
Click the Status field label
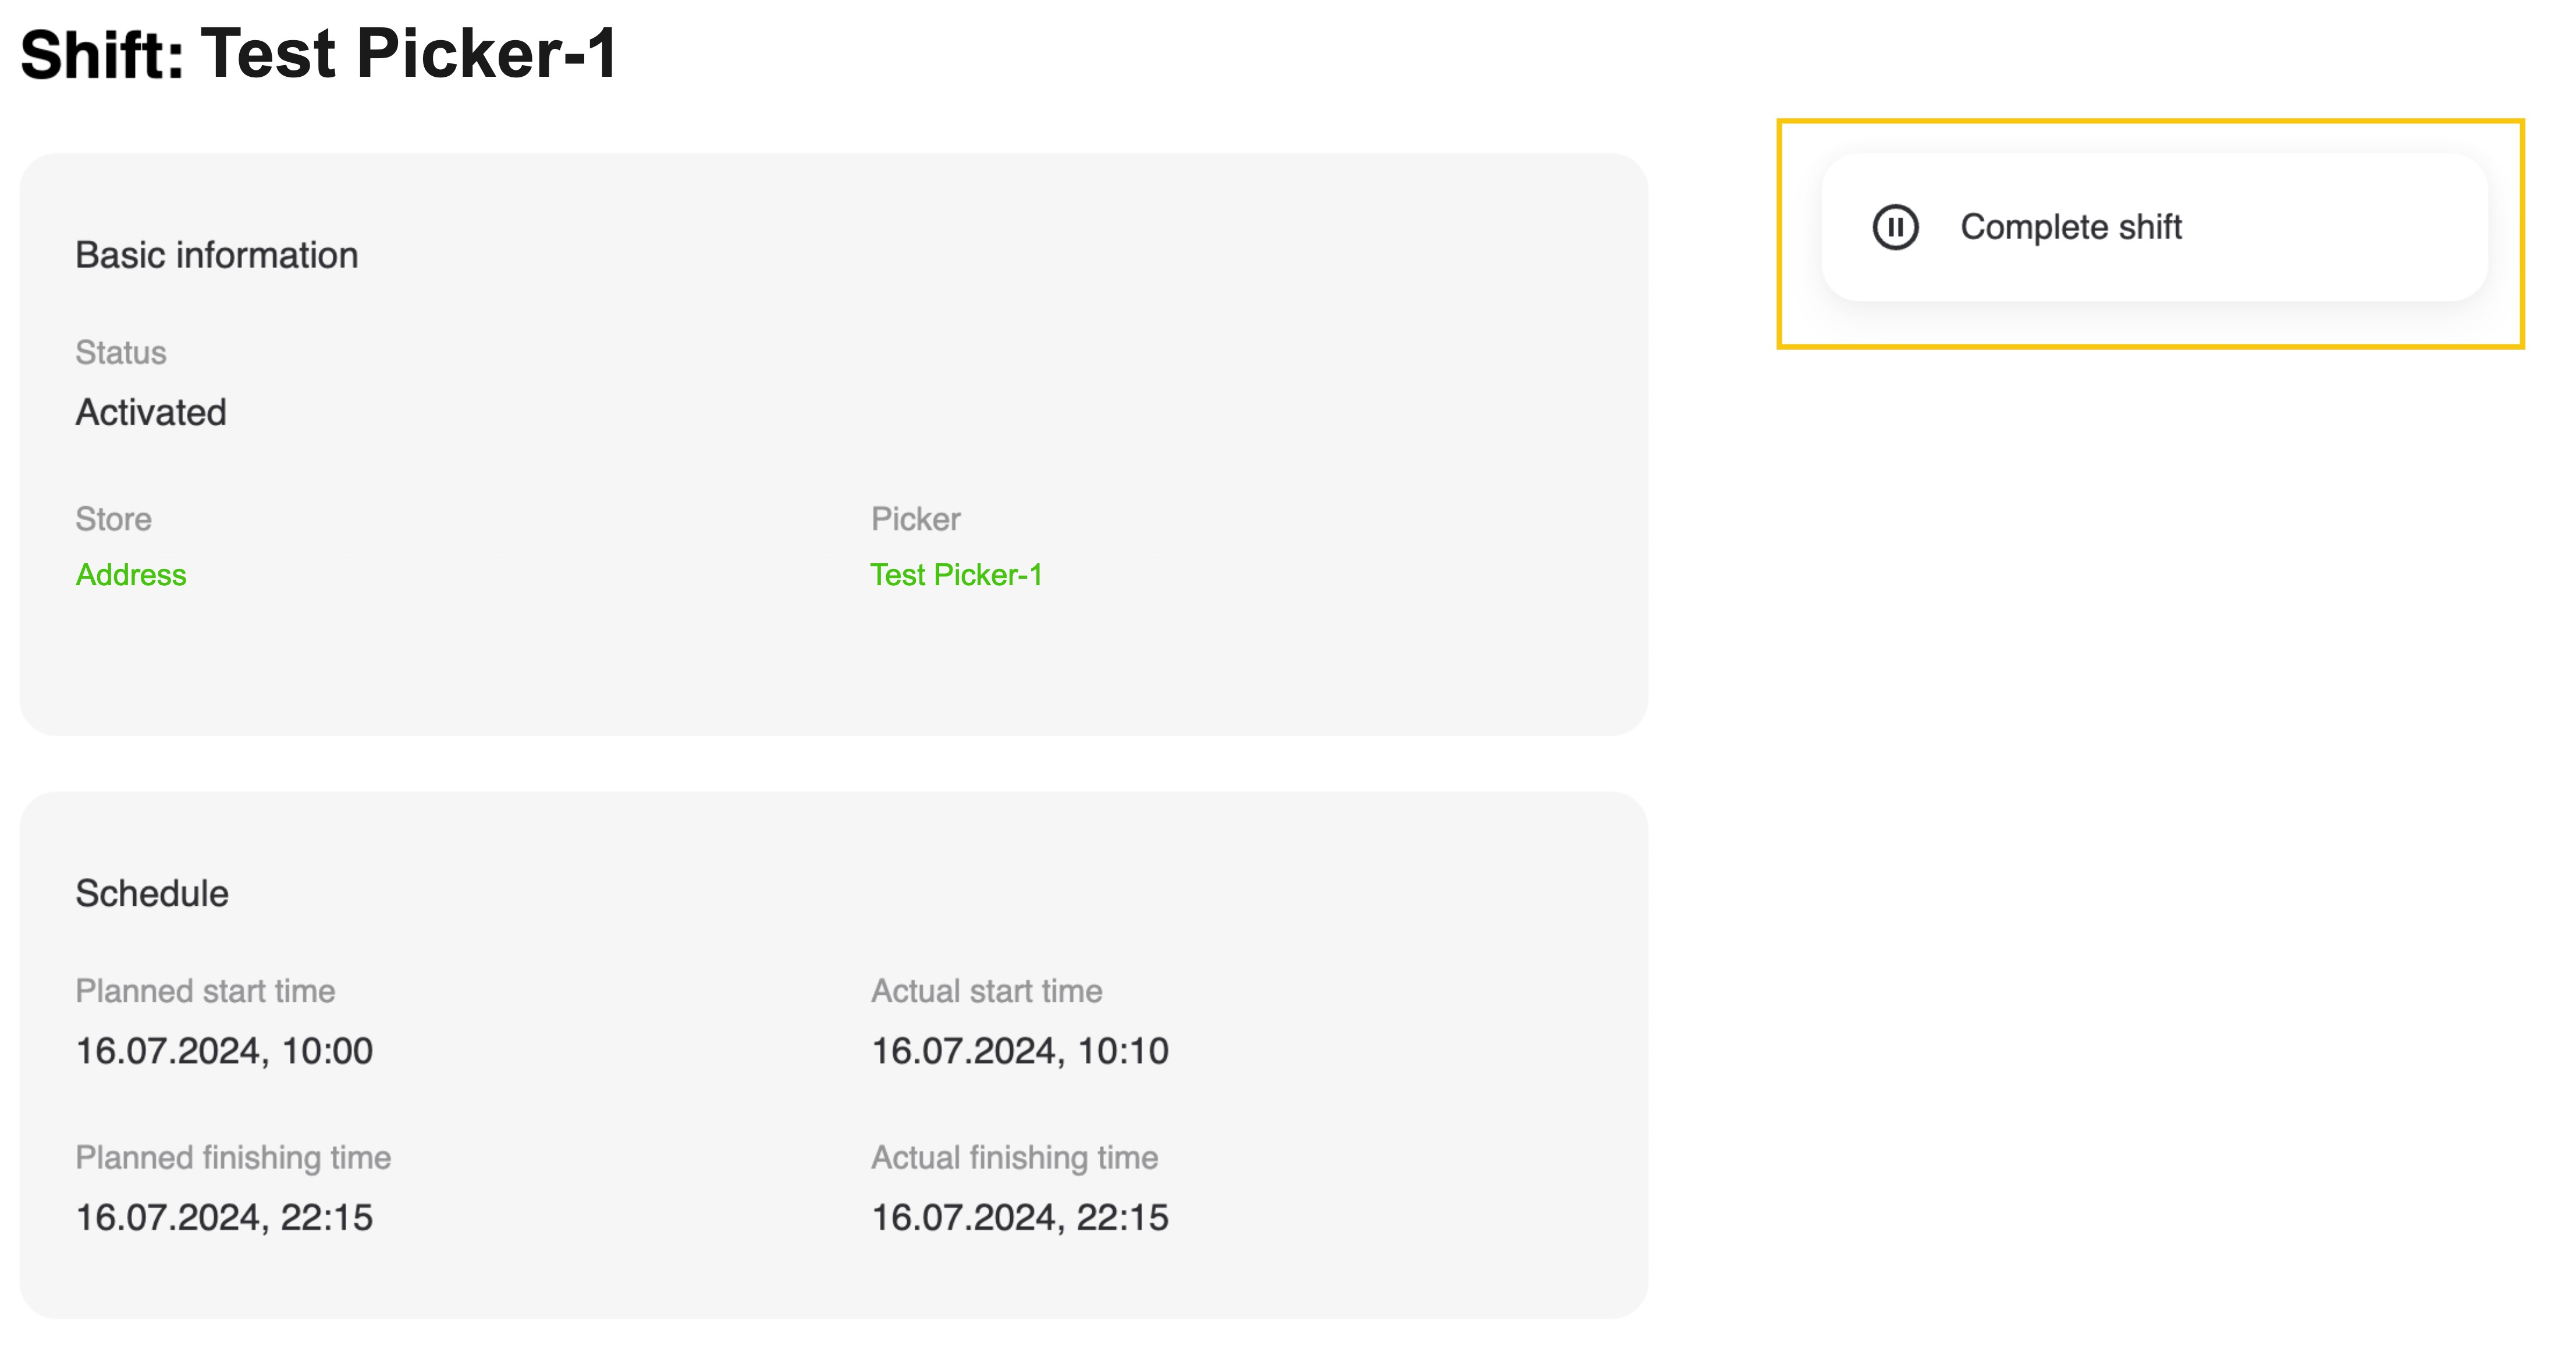(121, 352)
